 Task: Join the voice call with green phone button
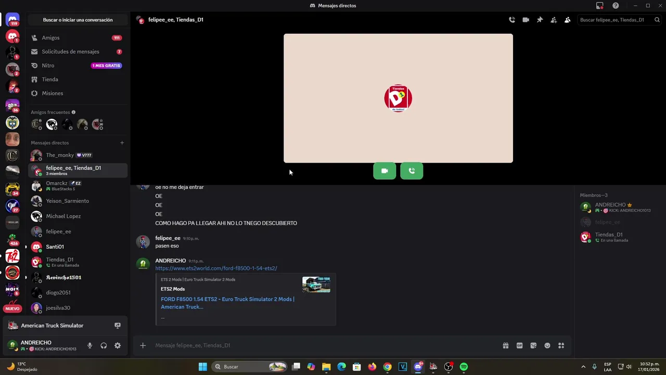(x=412, y=171)
